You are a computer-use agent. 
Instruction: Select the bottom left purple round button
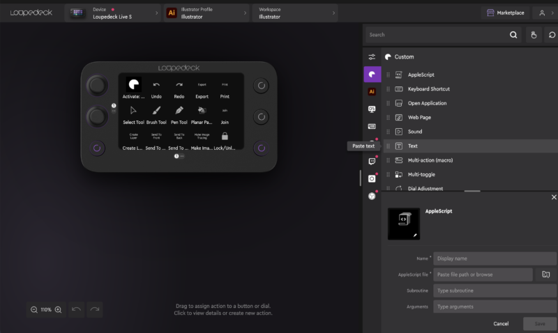coord(97,148)
